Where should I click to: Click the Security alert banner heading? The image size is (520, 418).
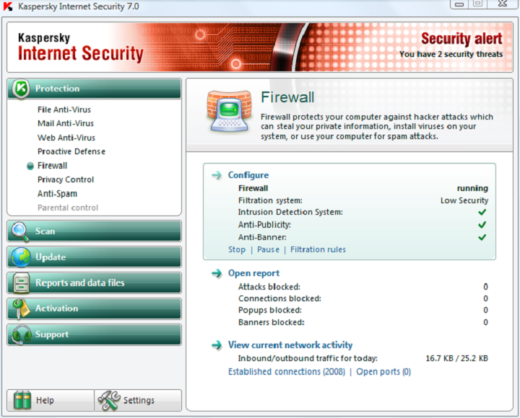click(x=461, y=39)
